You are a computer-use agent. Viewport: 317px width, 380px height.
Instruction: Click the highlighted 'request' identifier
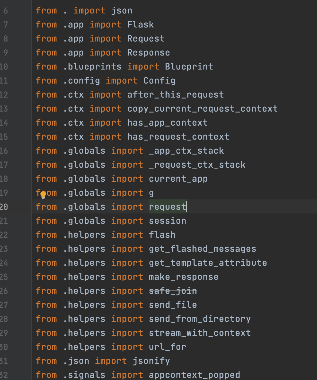pos(167,207)
